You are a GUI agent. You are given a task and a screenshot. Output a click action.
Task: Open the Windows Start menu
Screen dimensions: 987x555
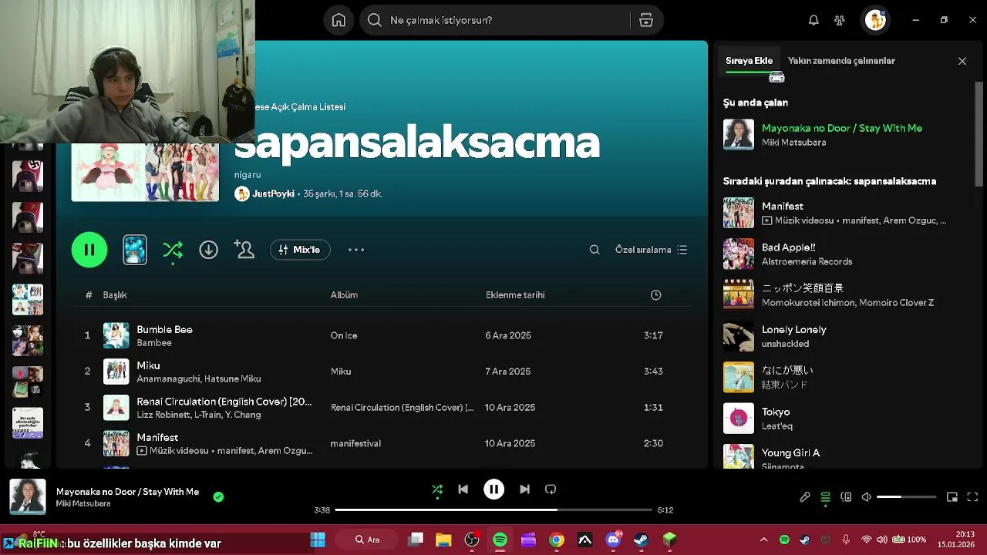[x=318, y=540]
